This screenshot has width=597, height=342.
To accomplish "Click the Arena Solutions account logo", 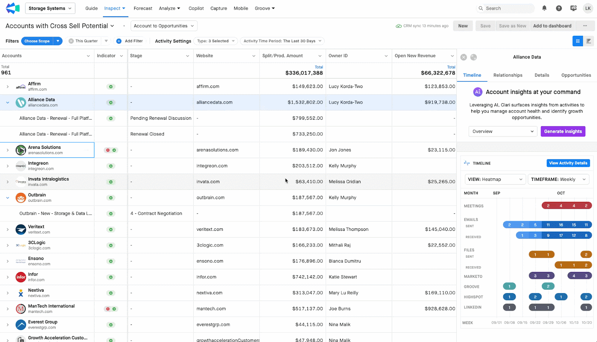I will tap(21, 150).
